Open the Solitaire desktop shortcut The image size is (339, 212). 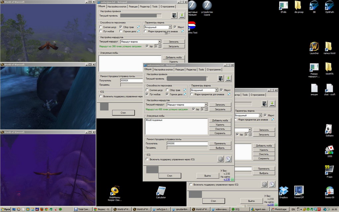pos(329,129)
